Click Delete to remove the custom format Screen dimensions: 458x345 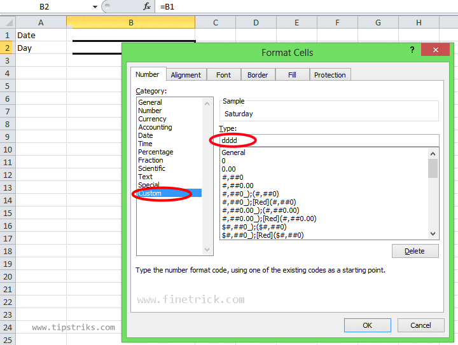click(x=415, y=251)
